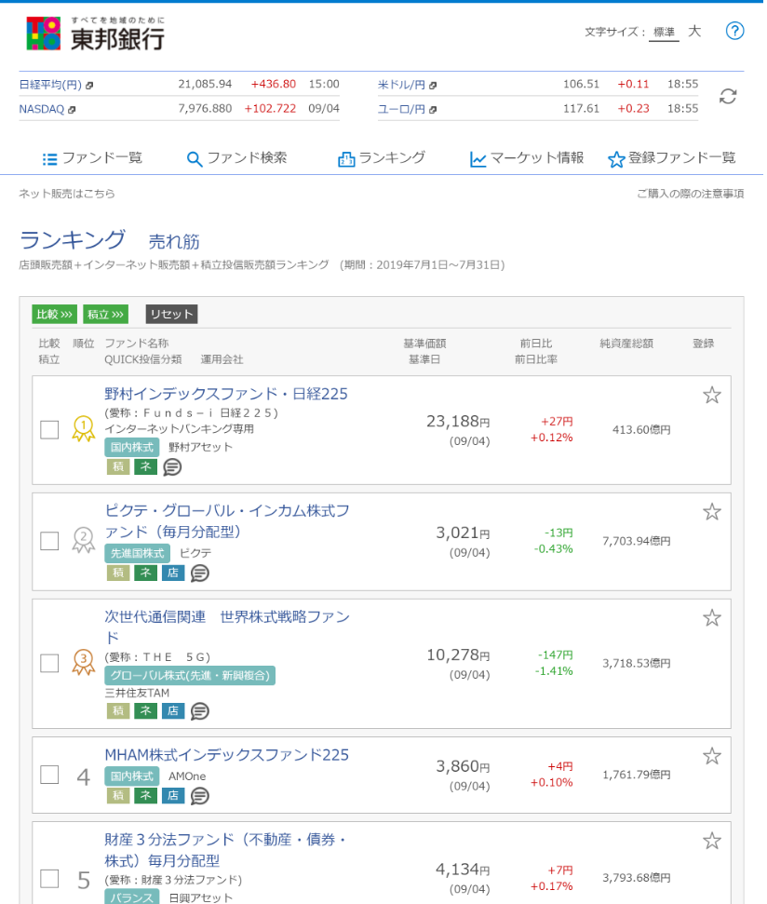767x904 pixels.
Task: Click 純資産総額 column header
Action: click(x=626, y=344)
